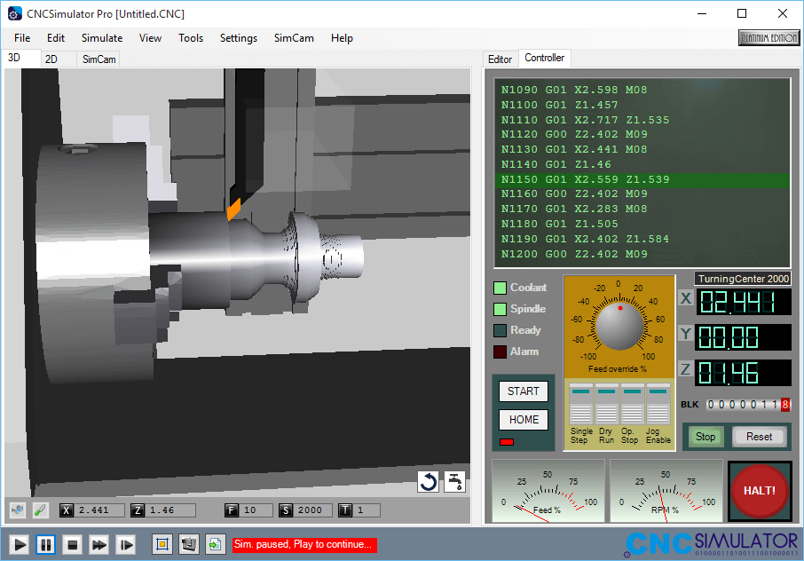Click the Stop simulation square button

[x=72, y=545]
